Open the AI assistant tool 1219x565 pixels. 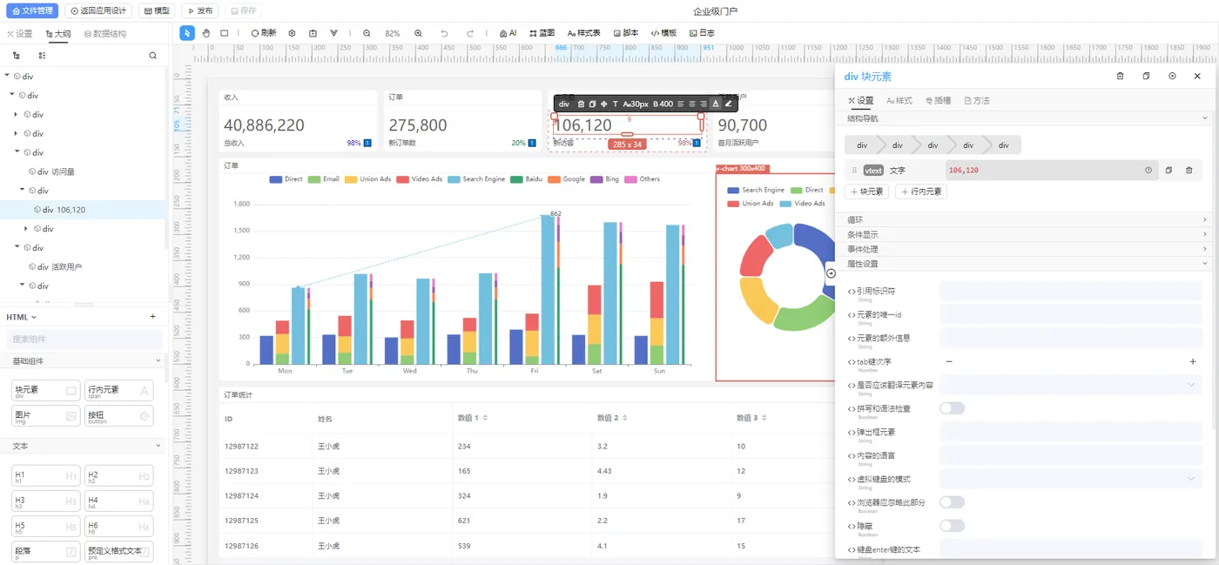coord(508,33)
